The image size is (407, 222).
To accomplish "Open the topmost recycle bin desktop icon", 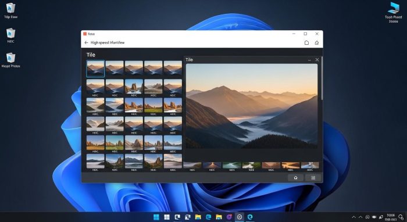I will click(10, 10).
